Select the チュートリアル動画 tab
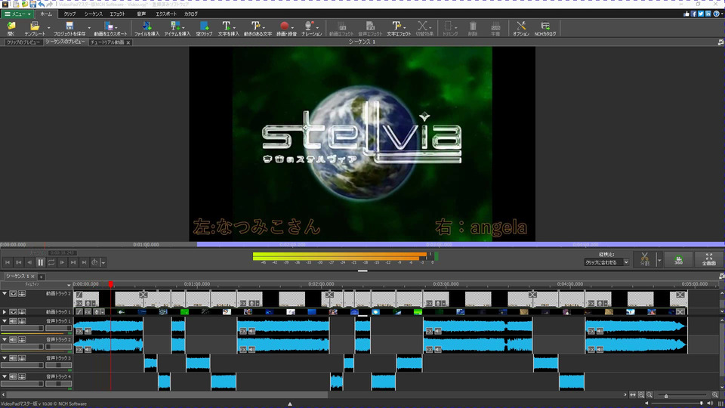The height and width of the screenshot is (408, 725). click(107, 42)
